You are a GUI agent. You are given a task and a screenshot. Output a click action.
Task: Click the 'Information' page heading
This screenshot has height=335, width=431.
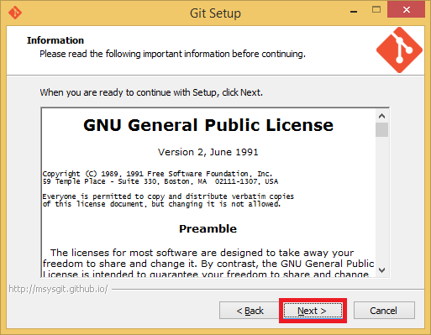(55, 40)
